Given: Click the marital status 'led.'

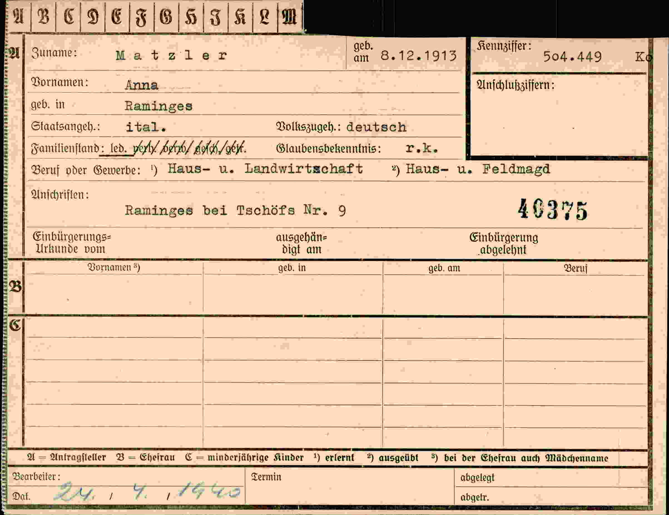Looking at the screenshot, I should coord(118,149).
